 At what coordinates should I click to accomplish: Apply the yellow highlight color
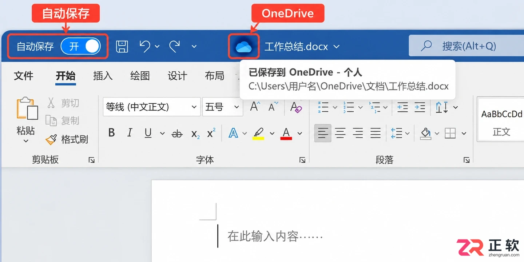point(258,134)
